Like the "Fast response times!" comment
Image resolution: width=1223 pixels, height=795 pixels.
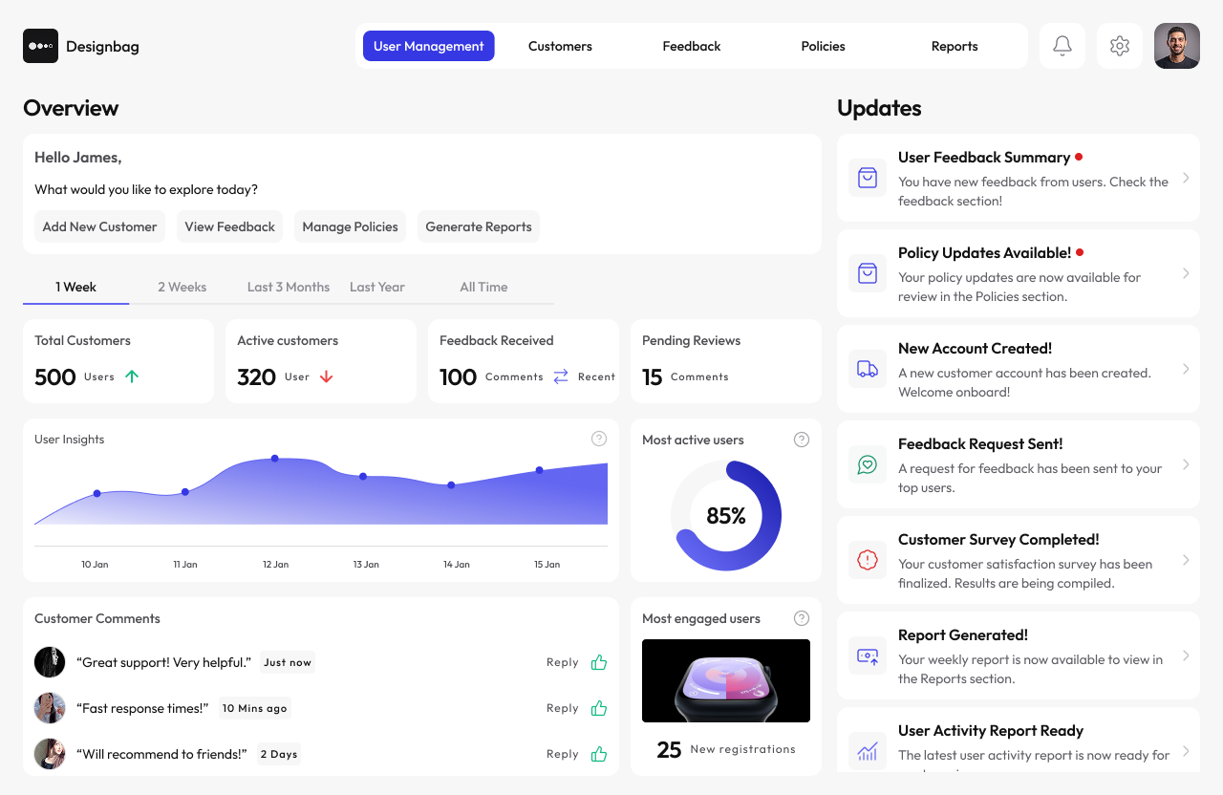(599, 708)
